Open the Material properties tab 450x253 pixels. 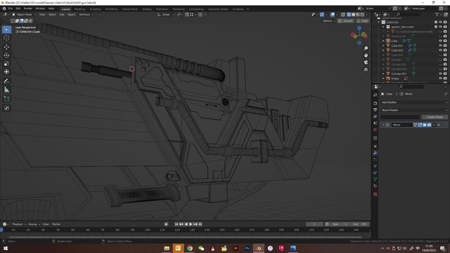pos(375,186)
